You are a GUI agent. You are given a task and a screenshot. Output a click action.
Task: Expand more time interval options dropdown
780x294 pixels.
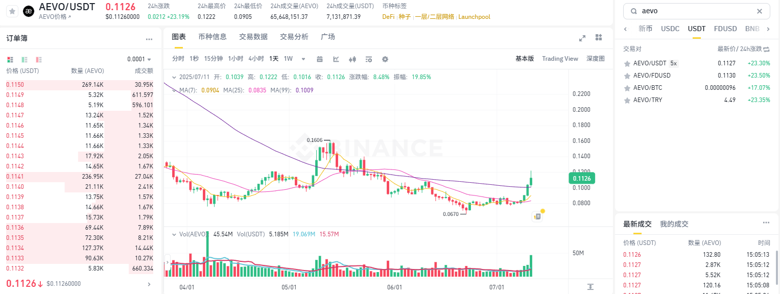303,59
